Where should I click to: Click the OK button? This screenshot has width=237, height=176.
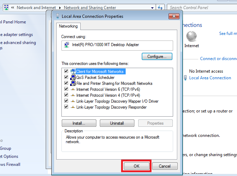[x=136, y=166]
